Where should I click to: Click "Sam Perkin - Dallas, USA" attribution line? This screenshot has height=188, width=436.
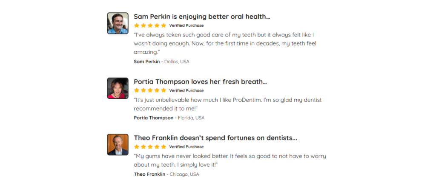[161, 62]
